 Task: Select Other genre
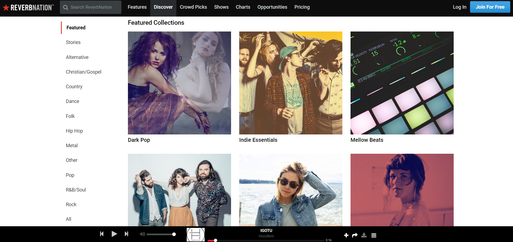click(72, 160)
